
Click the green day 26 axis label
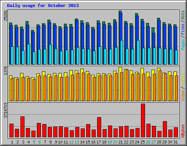(148, 142)
